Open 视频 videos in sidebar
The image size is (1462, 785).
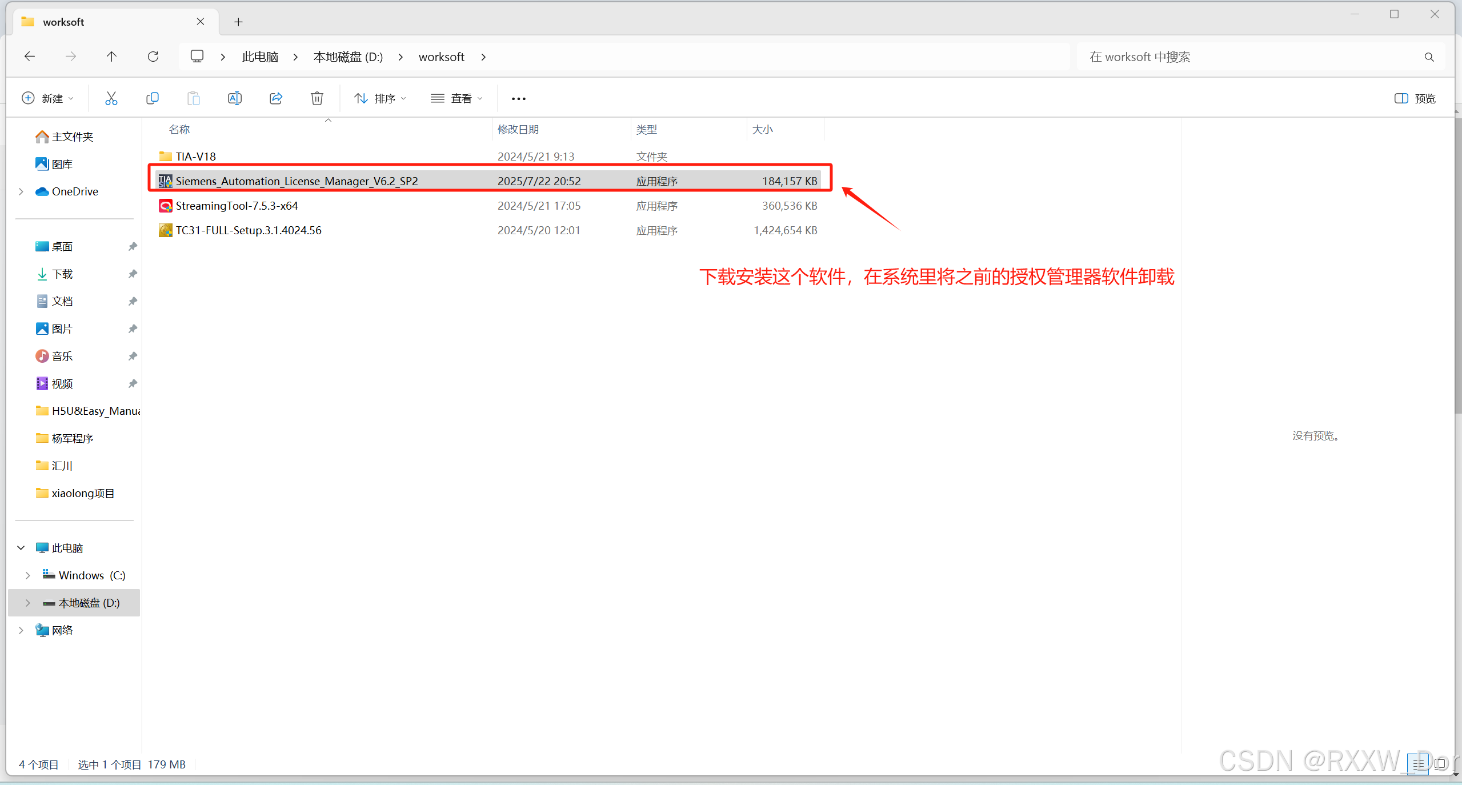54,383
